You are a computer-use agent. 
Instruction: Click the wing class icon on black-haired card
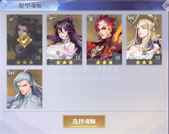click(11, 19)
